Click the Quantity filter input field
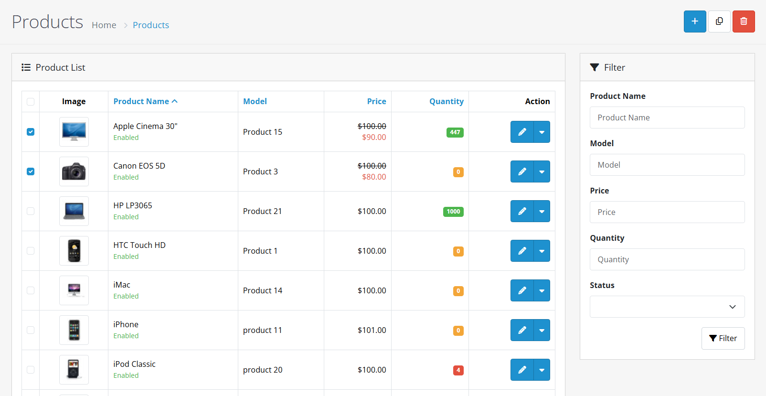Image resolution: width=766 pixels, height=396 pixels. pos(667,259)
